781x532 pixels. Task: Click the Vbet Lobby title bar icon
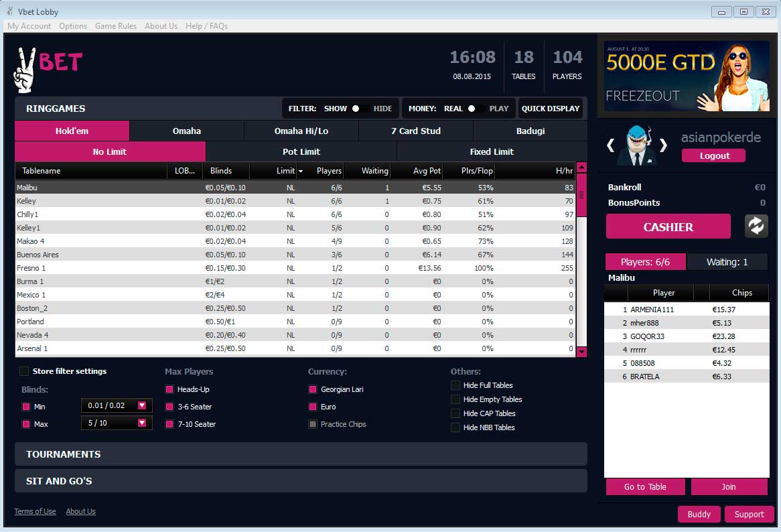coord(10,11)
